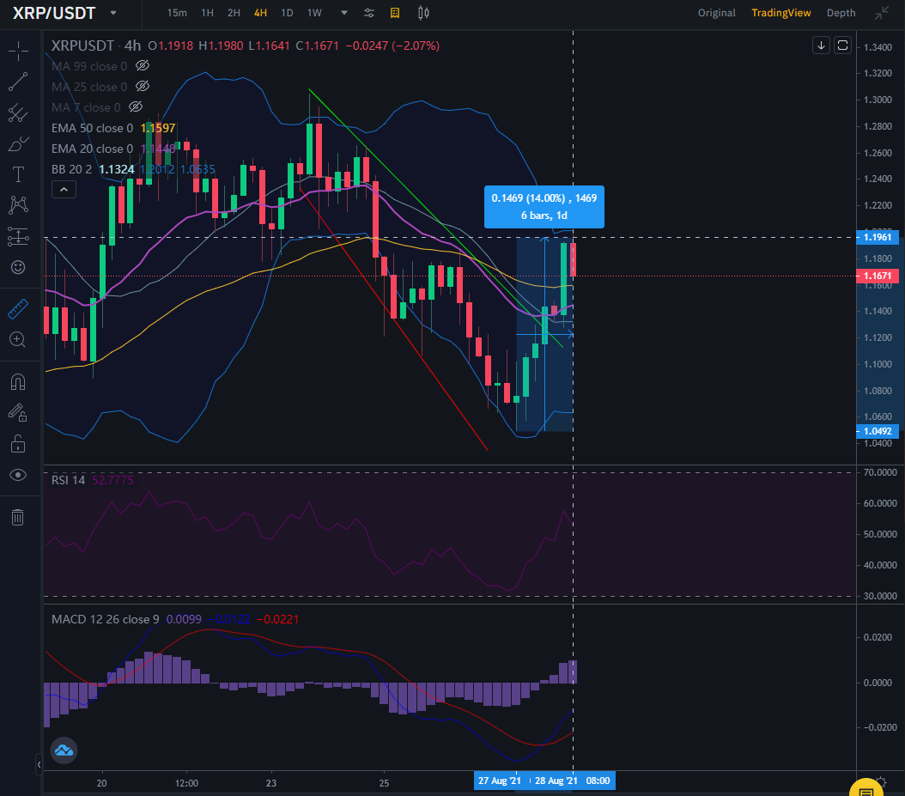Switch to the Original chart view

click(716, 13)
